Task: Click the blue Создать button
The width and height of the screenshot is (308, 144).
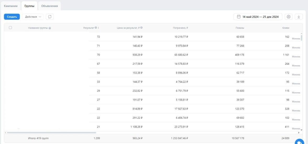Action: click(x=12, y=17)
